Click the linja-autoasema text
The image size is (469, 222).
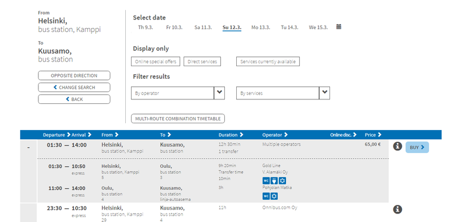[x=175, y=199]
